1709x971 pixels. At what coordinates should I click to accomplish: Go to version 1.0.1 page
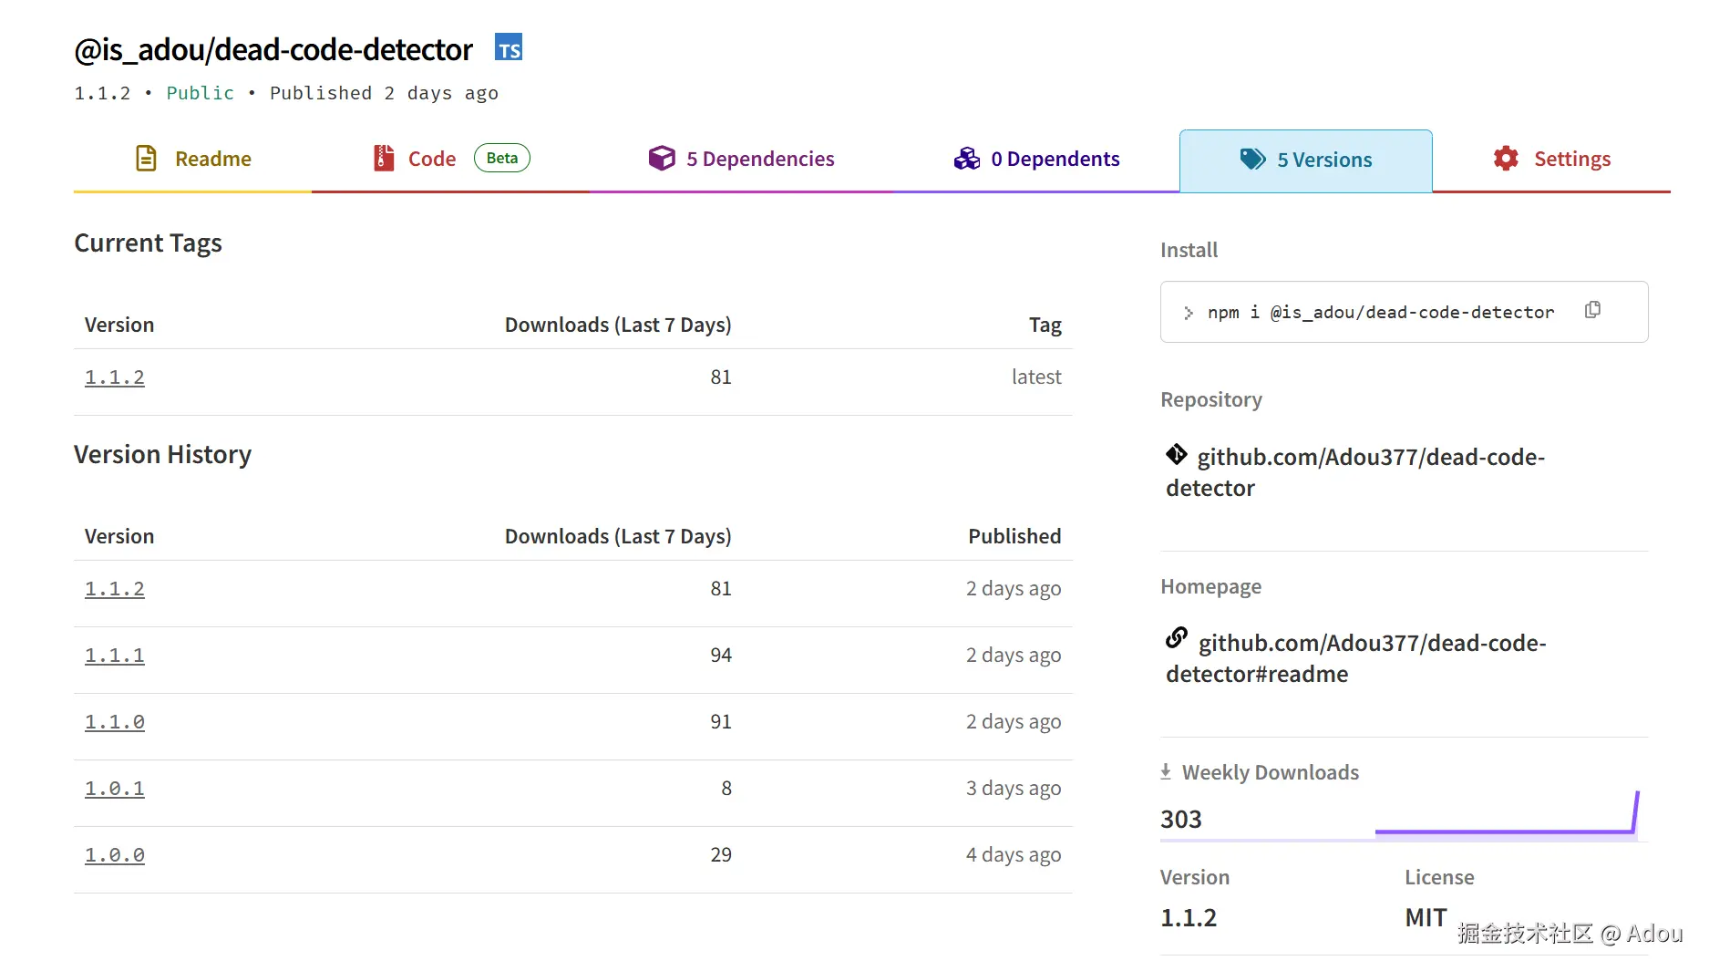tap(115, 789)
